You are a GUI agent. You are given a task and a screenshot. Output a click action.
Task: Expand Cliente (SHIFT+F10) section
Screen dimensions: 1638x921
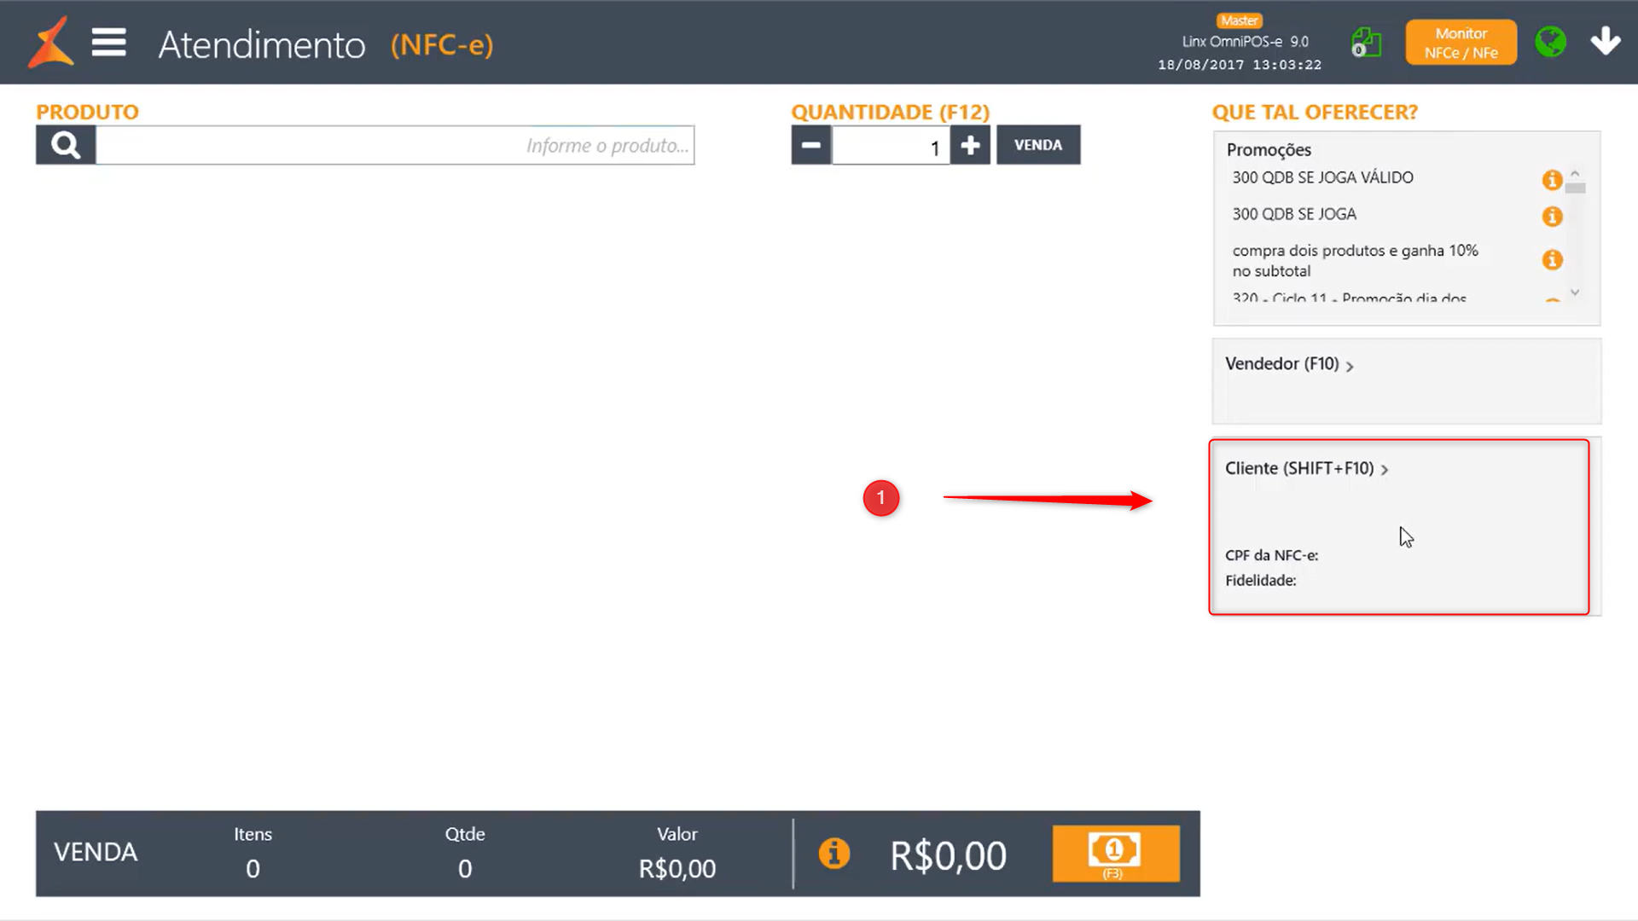click(1305, 469)
